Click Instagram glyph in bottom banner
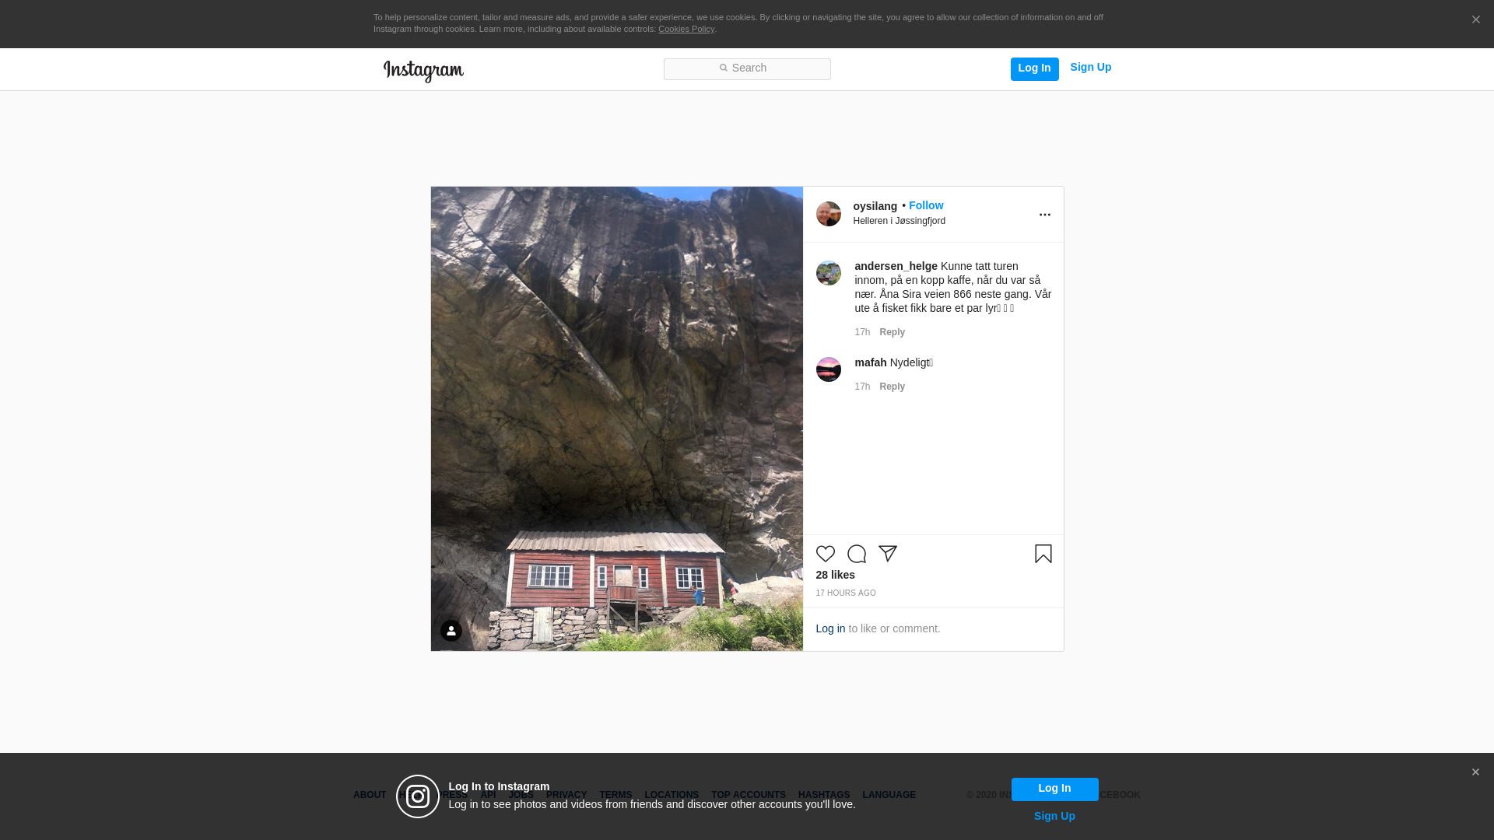The width and height of the screenshot is (1494, 840). [418, 796]
